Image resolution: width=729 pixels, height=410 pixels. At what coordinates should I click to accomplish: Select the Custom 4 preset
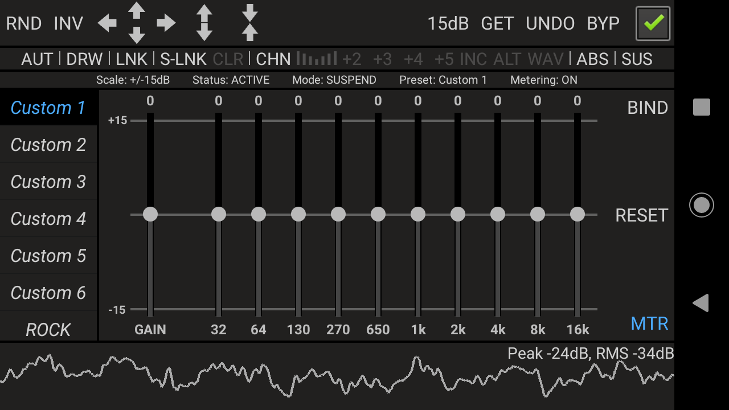48,219
